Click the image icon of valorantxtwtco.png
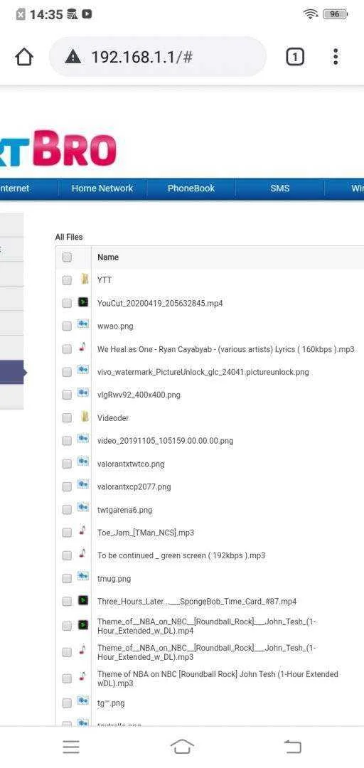The height and width of the screenshot is (768, 364). tap(82, 462)
